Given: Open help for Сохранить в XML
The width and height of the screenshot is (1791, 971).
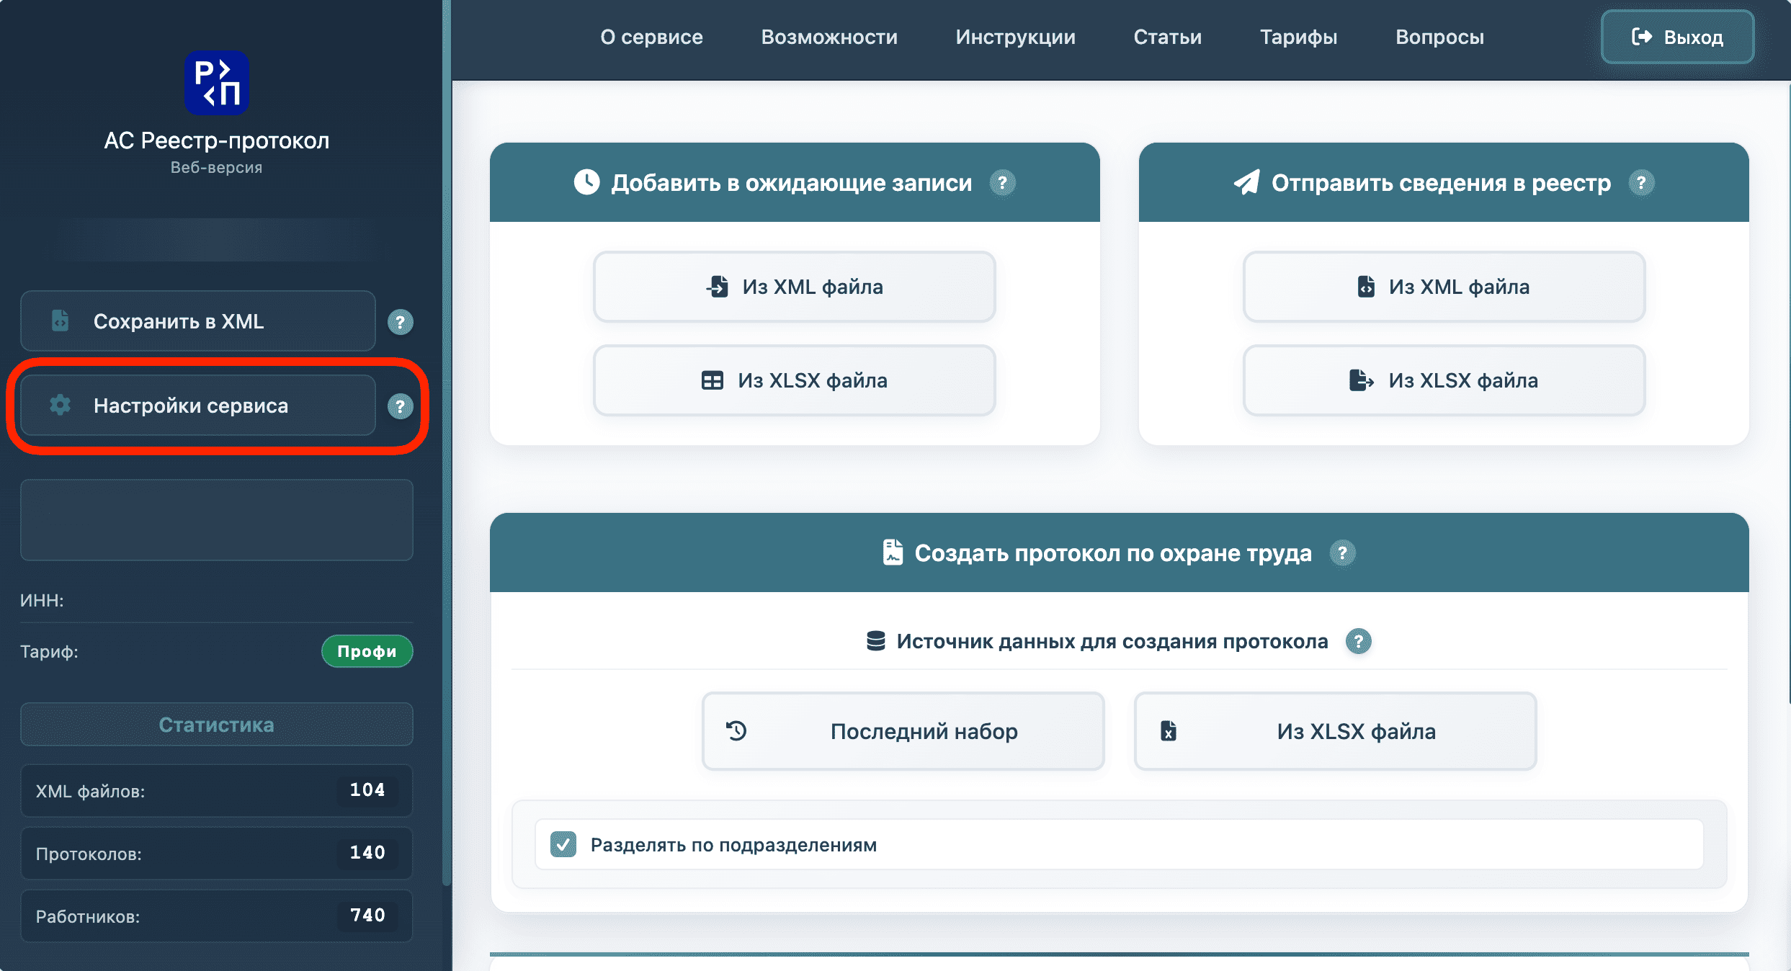Looking at the screenshot, I should [401, 322].
